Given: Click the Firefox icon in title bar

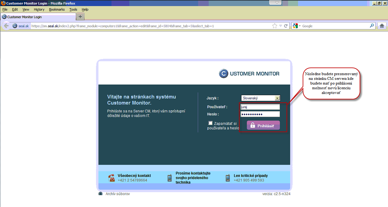Looking at the screenshot, I should point(3,3).
